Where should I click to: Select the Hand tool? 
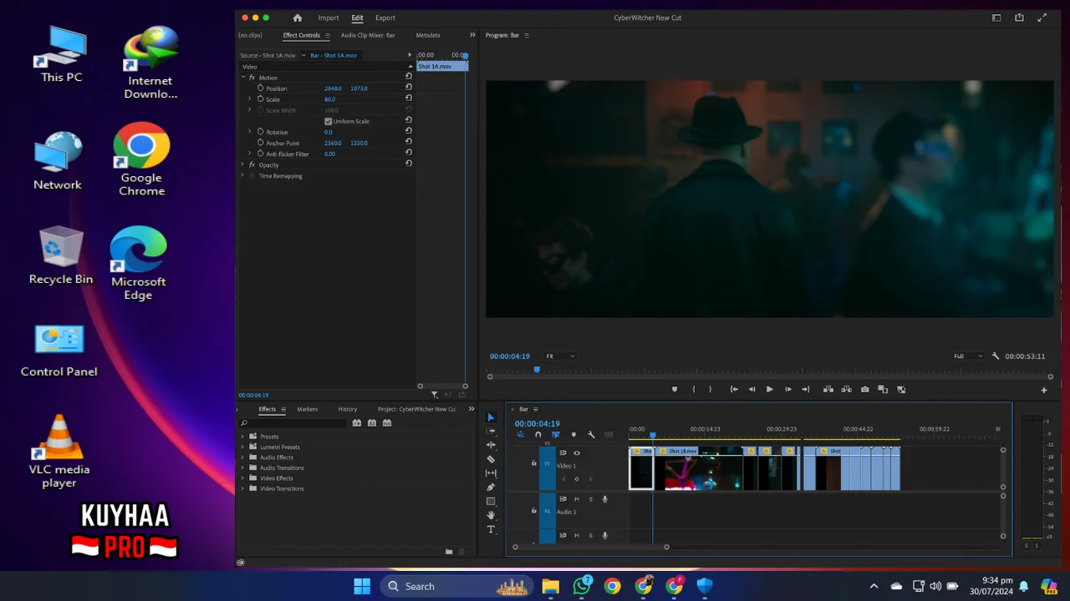click(491, 516)
